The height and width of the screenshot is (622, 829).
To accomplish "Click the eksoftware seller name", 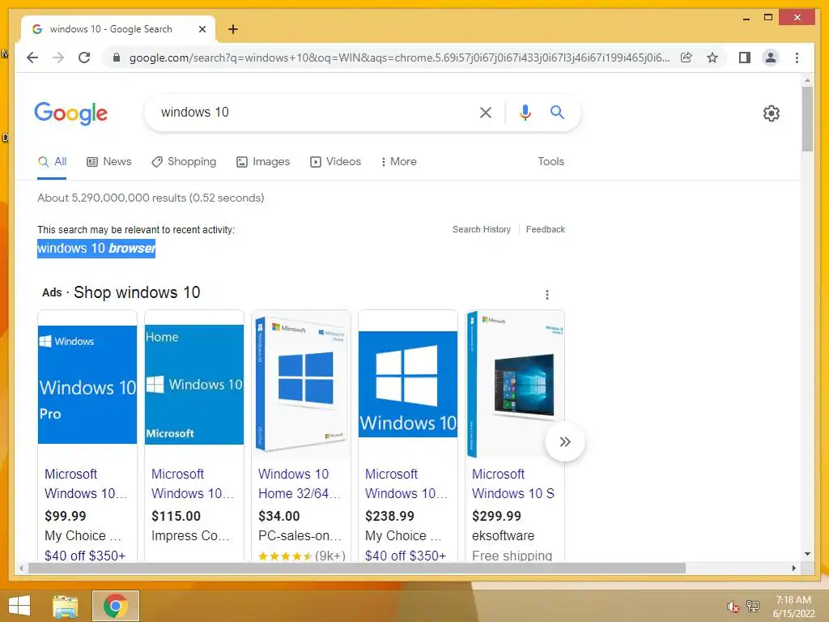I will (503, 536).
